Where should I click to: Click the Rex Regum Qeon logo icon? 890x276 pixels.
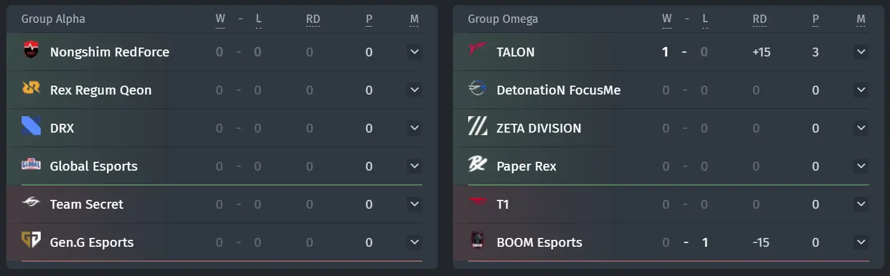pos(31,89)
